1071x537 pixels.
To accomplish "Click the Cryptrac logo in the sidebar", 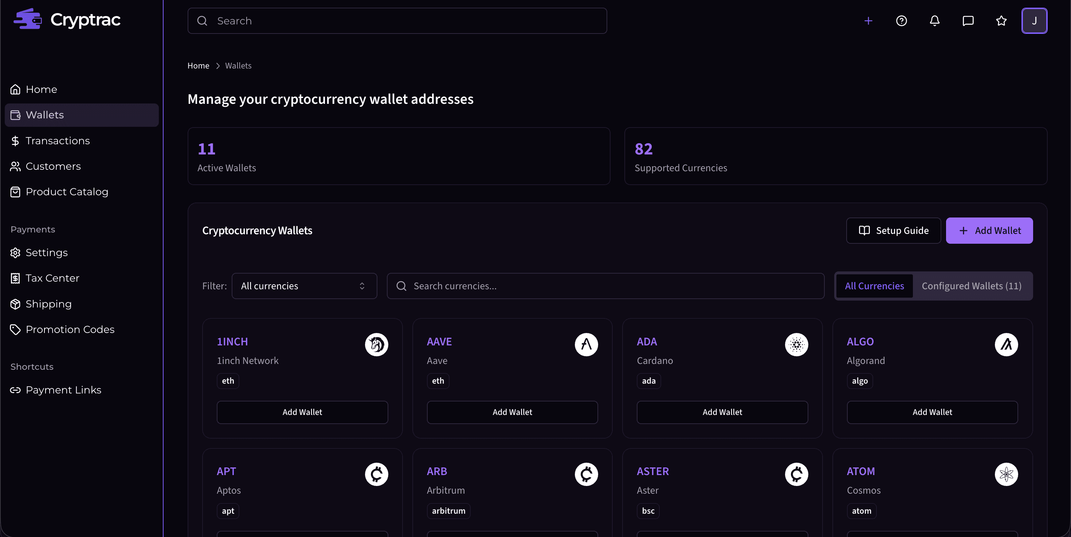I will [67, 19].
